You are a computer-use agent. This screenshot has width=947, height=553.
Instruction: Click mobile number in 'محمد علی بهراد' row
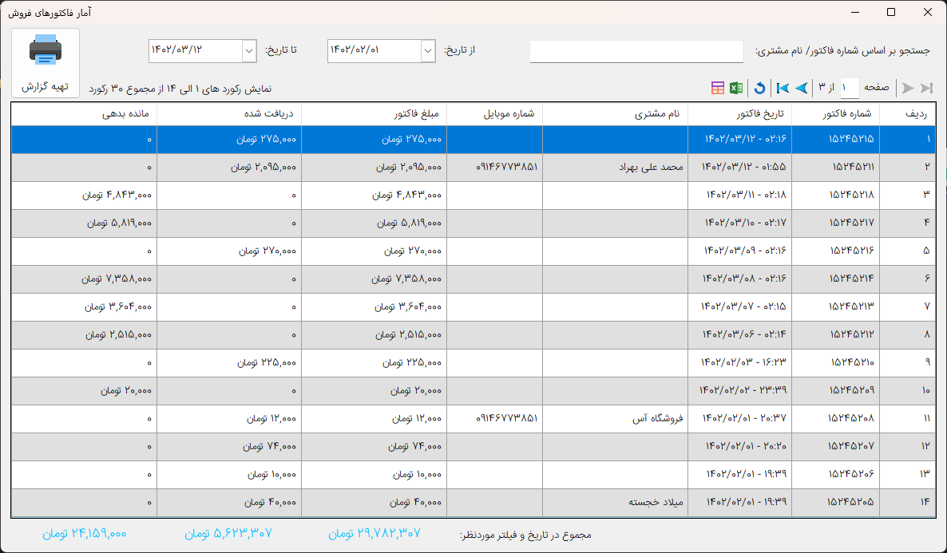pyautogui.click(x=507, y=168)
